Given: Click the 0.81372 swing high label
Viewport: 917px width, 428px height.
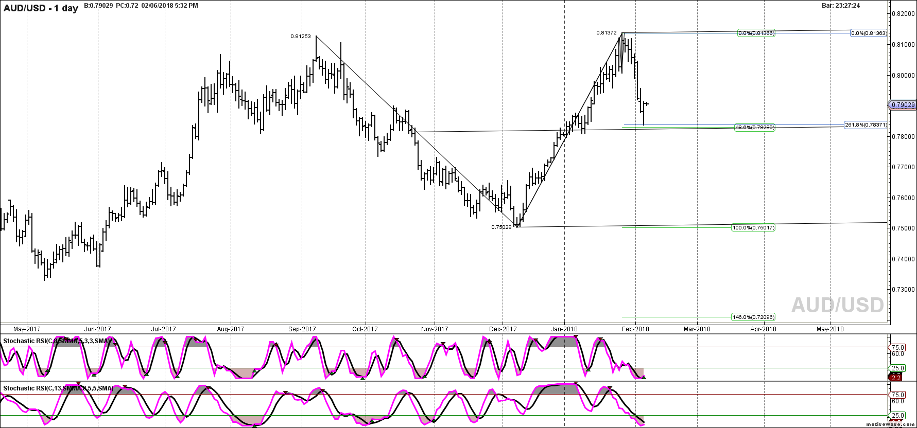Looking at the screenshot, I should click(x=607, y=33).
